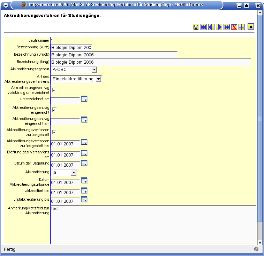Open table view with the grid icon
This screenshot has height=256, width=264.
click(x=242, y=27)
